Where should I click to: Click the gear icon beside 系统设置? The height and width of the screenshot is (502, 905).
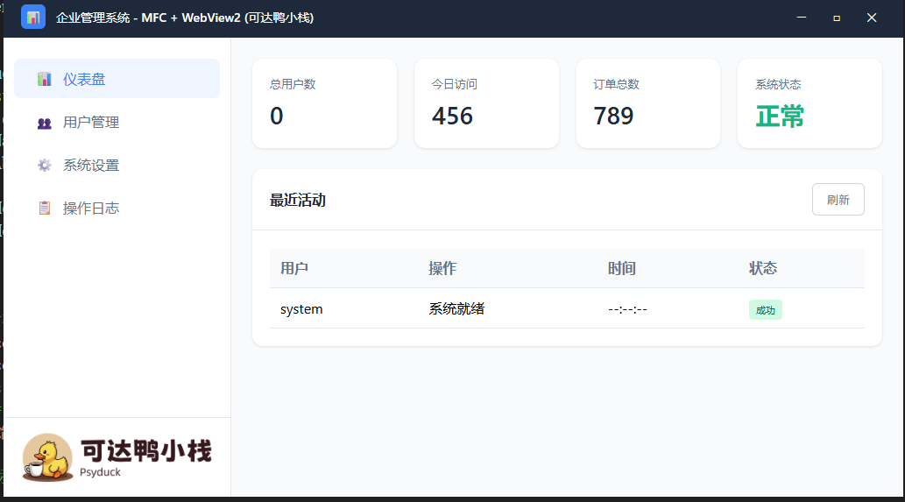[45, 166]
